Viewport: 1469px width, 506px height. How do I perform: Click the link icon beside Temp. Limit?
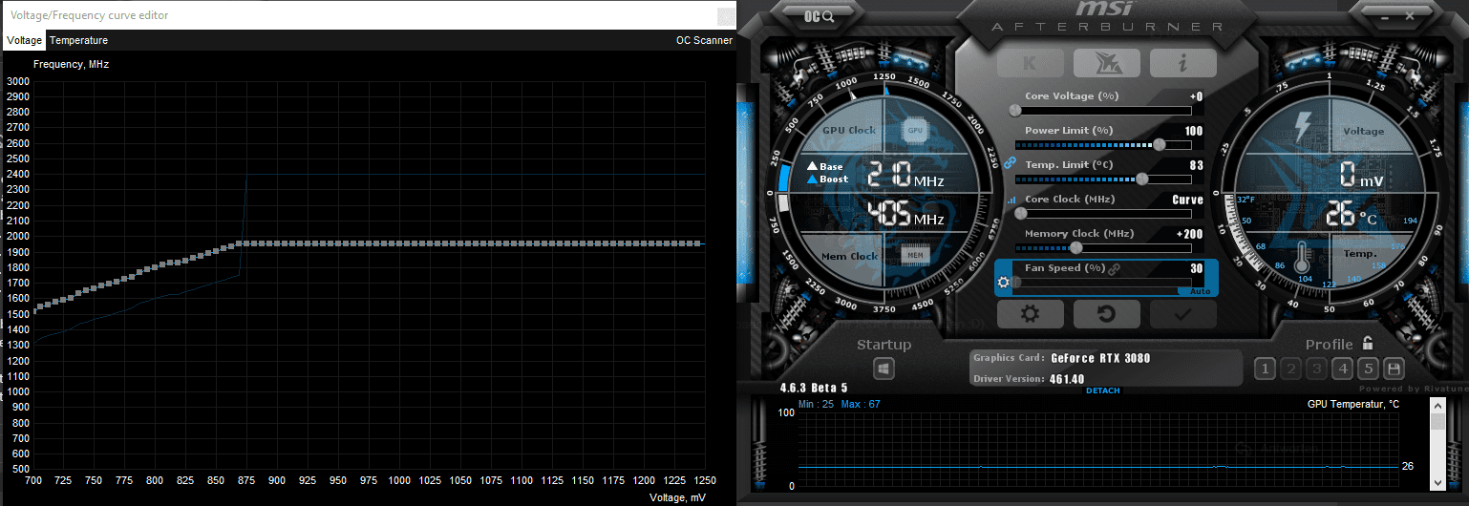coord(1010,163)
